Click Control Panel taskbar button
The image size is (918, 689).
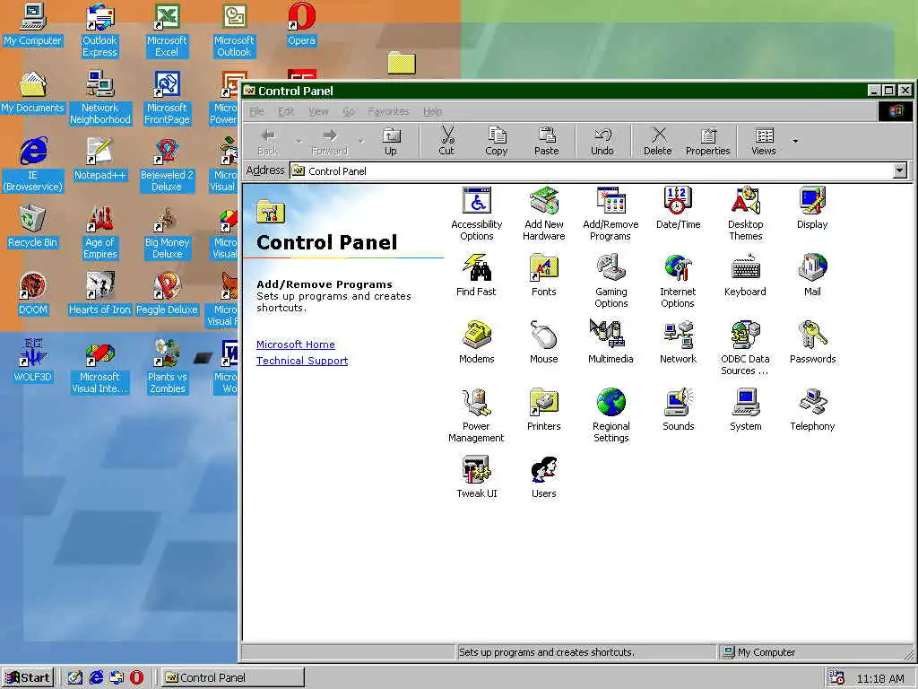pyautogui.click(x=232, y=677)
